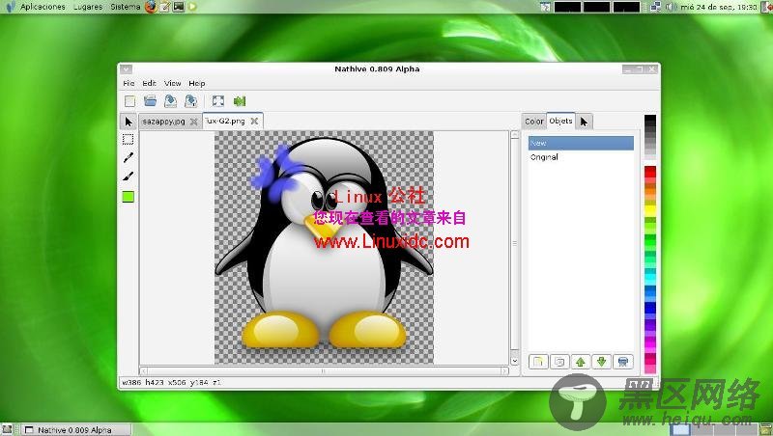This screenshot has height=436, width=773.
Task: Select the Original layer in Objets list
Action: pos(581,157)
